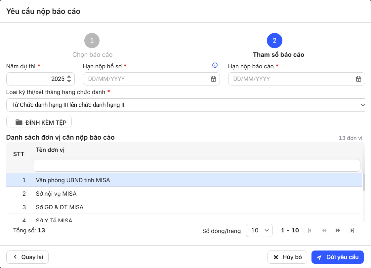Open calendar picker for Hạn nộp báo cáo
This screenshot has height=268, width=371.
pos(358,79)
